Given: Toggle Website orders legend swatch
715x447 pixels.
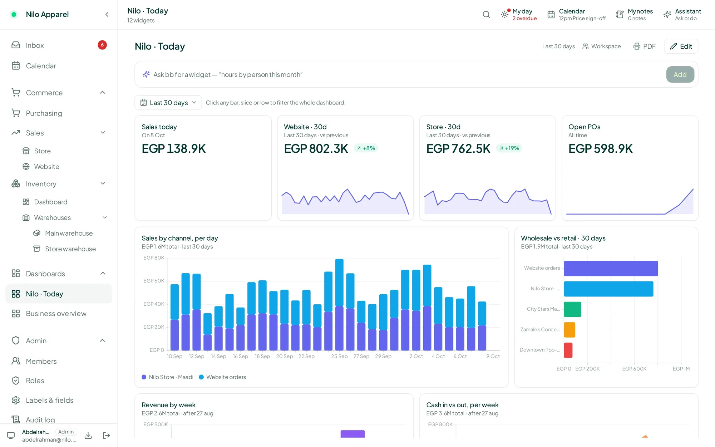Looking at the screenshot, I should (x=201, y=377).
